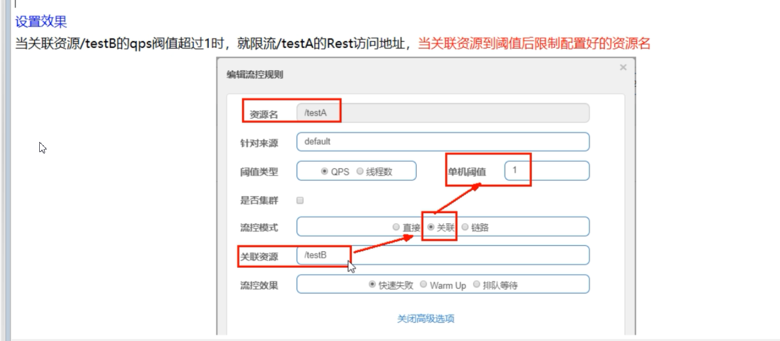Choose the 关联 flow control mode
This screenshot has height=341, width=780.
point(431,227)
